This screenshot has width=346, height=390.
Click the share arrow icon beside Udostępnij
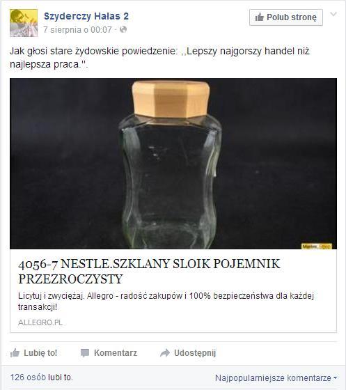(165, 352)
